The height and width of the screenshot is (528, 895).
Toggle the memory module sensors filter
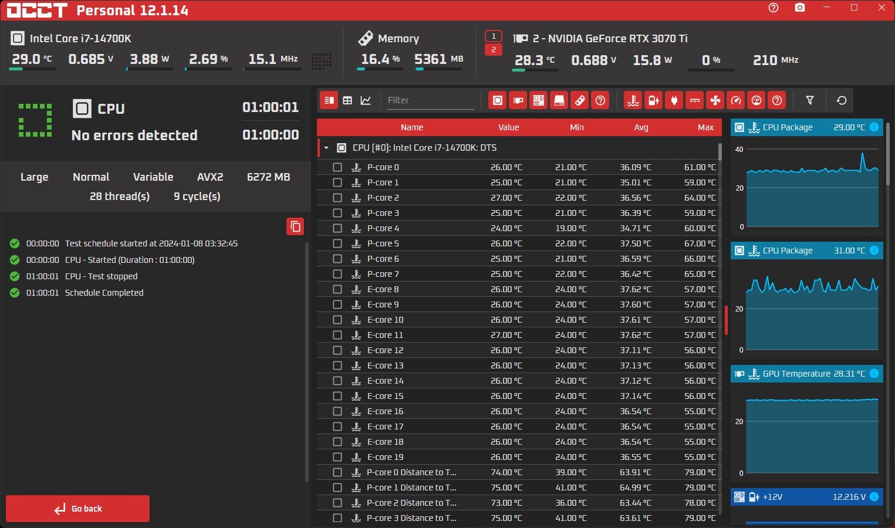[x=580, y=100]
